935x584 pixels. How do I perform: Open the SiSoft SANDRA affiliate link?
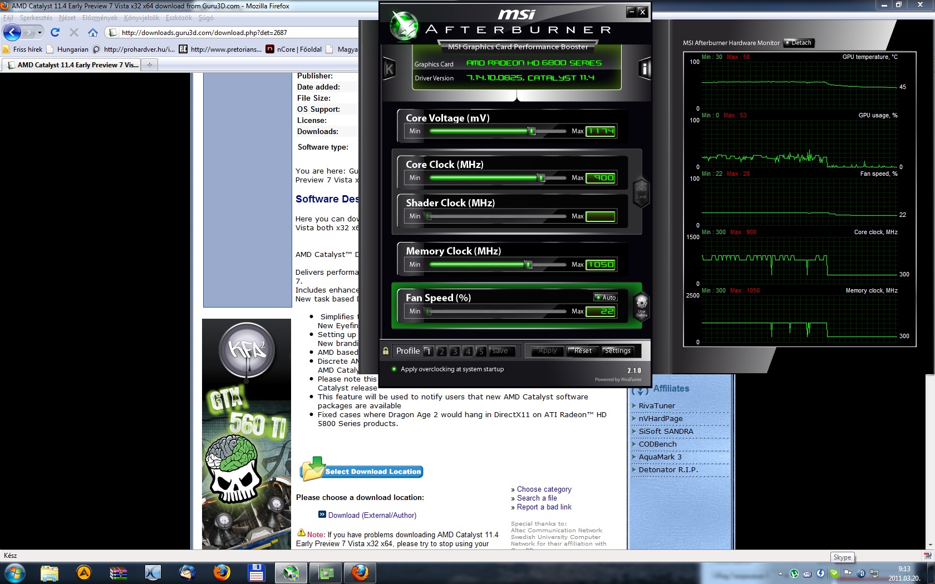(666, 432)
